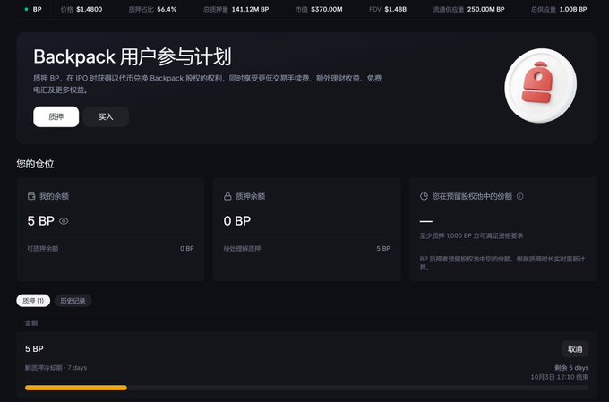Click the 可质押余额 label

tap(43, 249)
